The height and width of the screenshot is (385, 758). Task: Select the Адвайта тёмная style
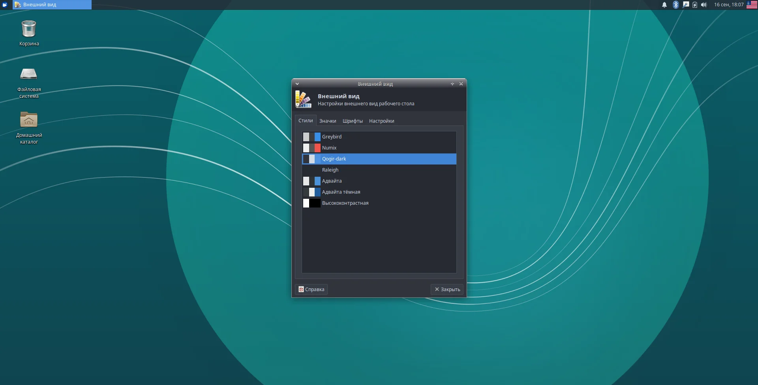pos(341,192)
